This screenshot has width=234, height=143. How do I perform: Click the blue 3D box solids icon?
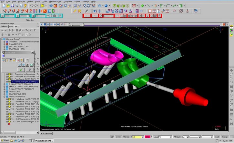tap(196, 11)
